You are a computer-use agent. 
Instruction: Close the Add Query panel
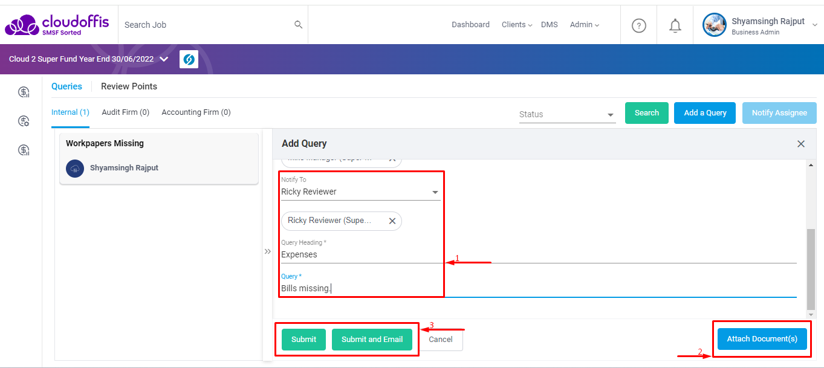click(801, 144)
